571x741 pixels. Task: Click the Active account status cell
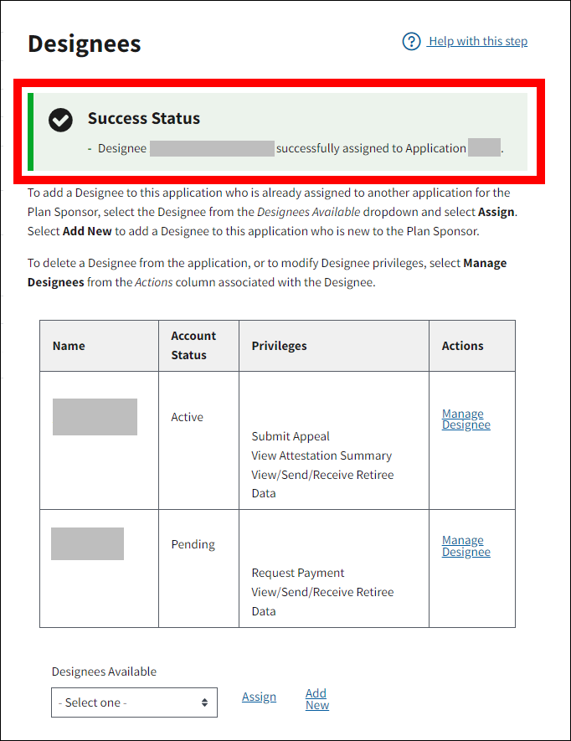(187, 417)
